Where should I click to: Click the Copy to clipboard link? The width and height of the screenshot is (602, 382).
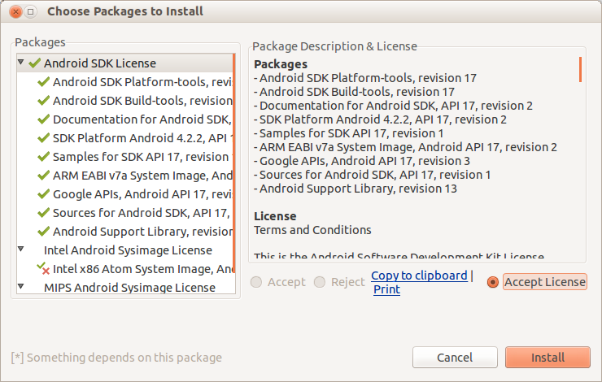pyautogui.click(x=419, y=276)
